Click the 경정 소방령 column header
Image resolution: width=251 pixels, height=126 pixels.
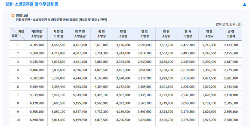point(123,34)
